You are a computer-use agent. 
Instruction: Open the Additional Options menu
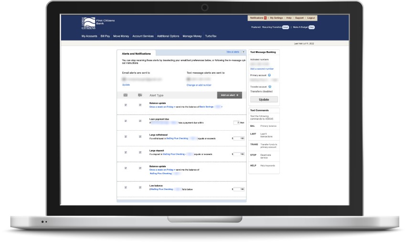point(168,36)
